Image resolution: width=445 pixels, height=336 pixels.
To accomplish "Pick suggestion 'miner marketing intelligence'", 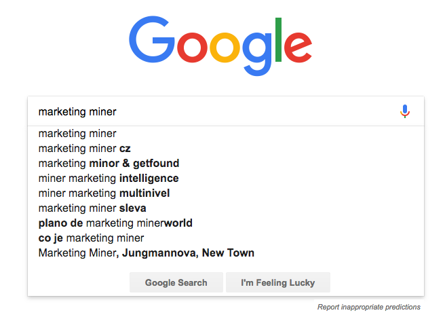I will coord(226,178).
